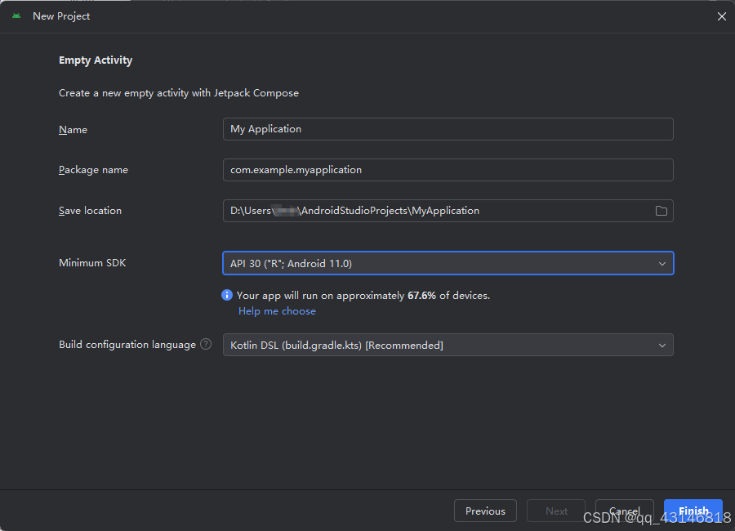
Task: Click the Empty Activity heading
Action: (96, 60)
